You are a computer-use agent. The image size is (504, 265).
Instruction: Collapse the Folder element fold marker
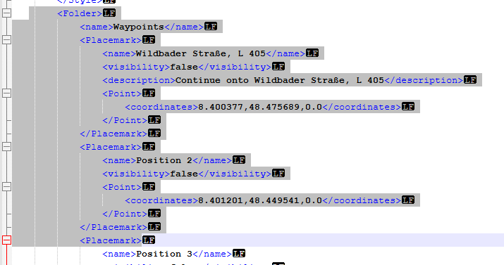click(7, 13)
